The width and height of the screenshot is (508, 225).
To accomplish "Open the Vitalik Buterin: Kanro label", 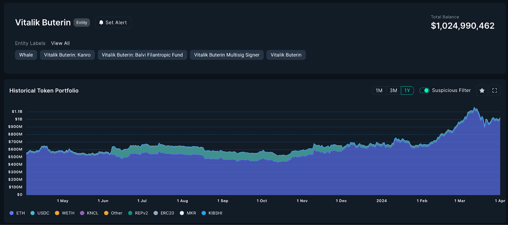I will point(67,55).
